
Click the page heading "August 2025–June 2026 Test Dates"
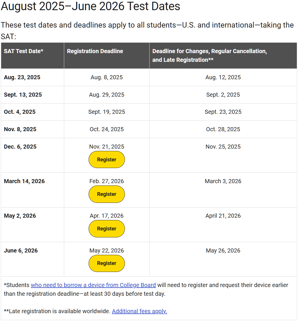(90, 6)
